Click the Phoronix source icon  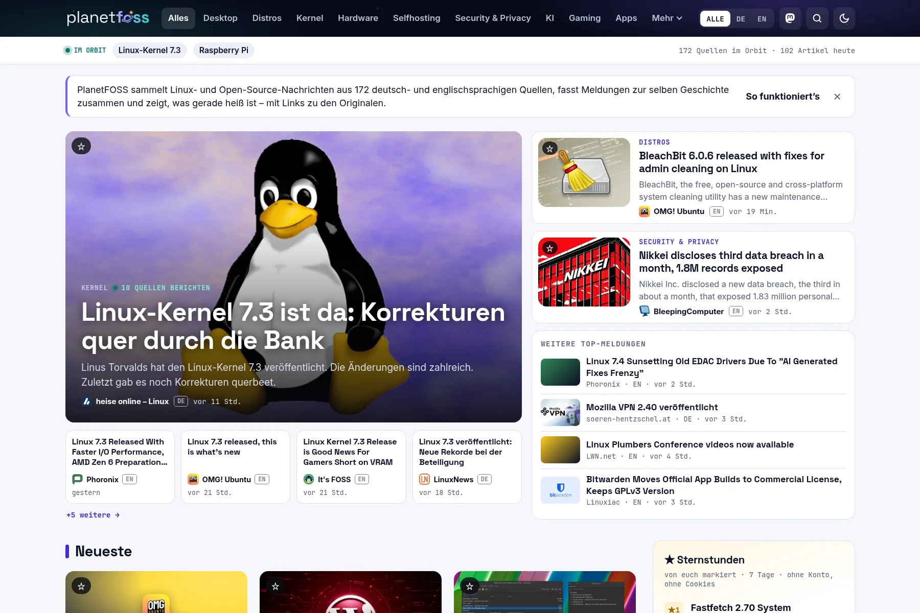click(77, 479)
